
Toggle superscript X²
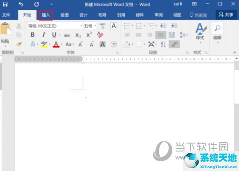[89, 35]
